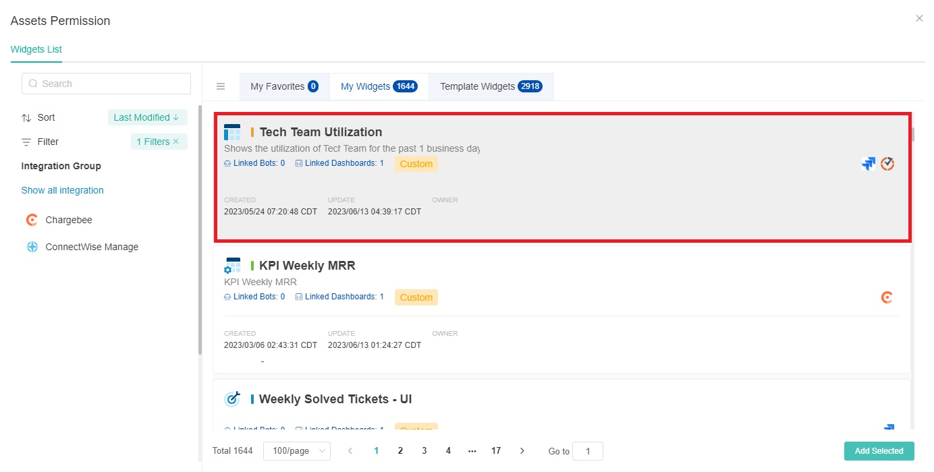This screenshot has height=472, width=934.
Task: Select the ConnectWise Manage integration
Action: tap(91, 247)
